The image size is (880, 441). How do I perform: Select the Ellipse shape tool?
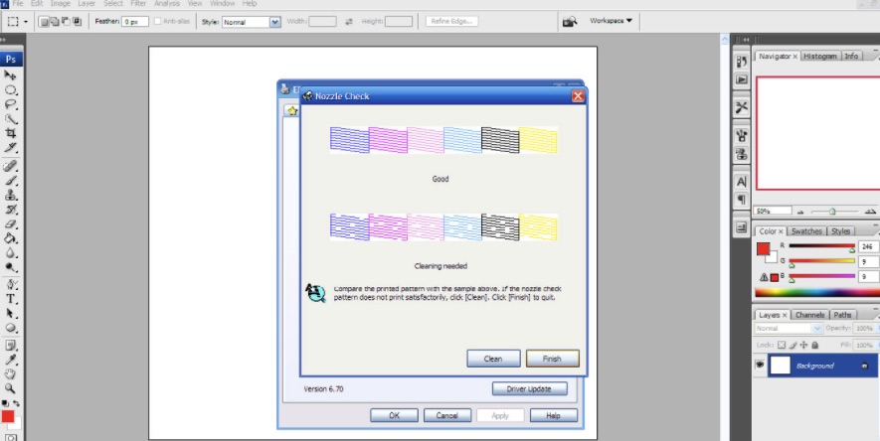point(10,329)
